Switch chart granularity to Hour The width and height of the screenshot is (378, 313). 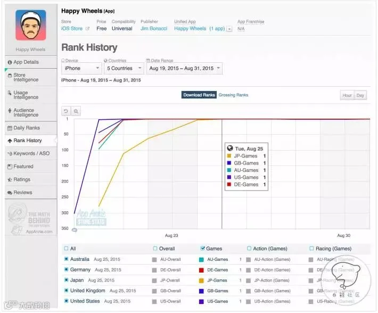(347, 95)
